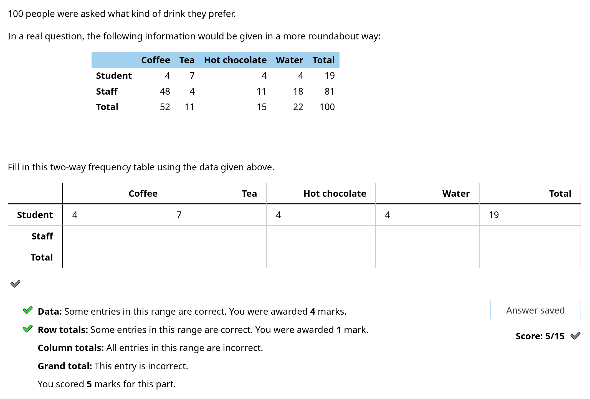Viewport: 590px width, 399px height.
Task: Click the Staff Tea input cell
Action: 217,236
